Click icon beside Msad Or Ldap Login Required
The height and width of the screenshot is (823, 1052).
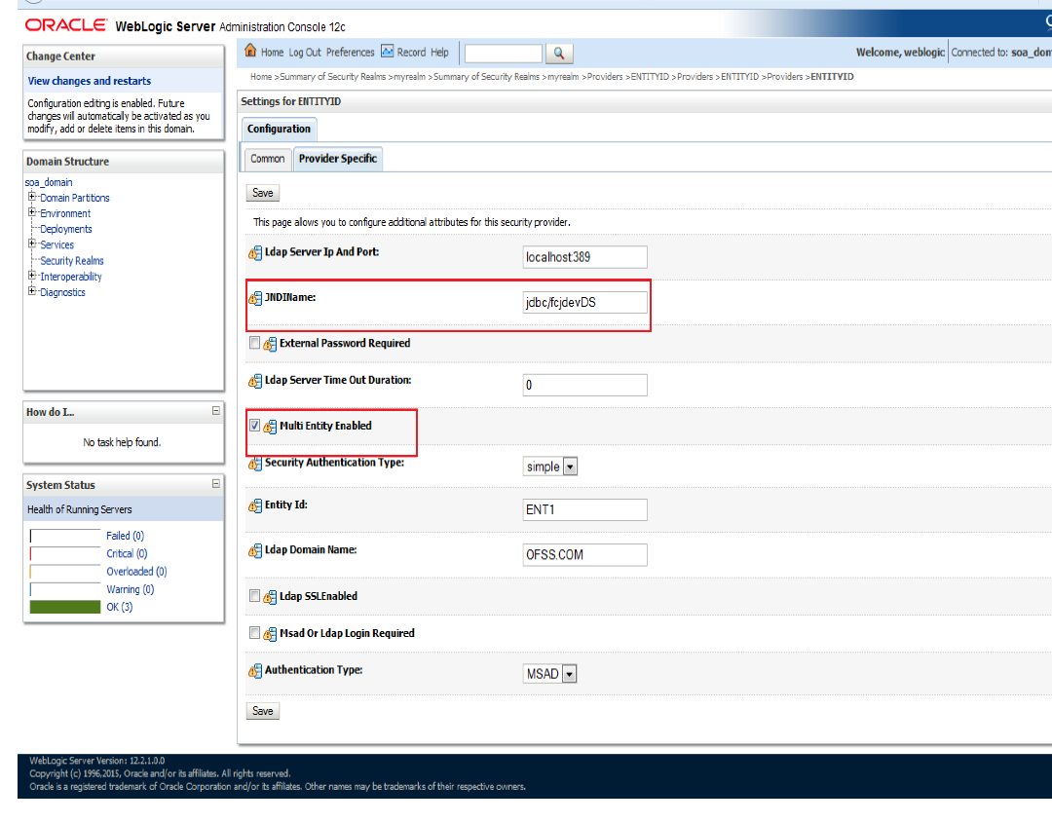click(x=270, y=634)
